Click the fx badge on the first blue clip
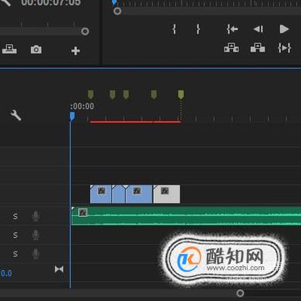The image size is (301, 301). point(101,191)
